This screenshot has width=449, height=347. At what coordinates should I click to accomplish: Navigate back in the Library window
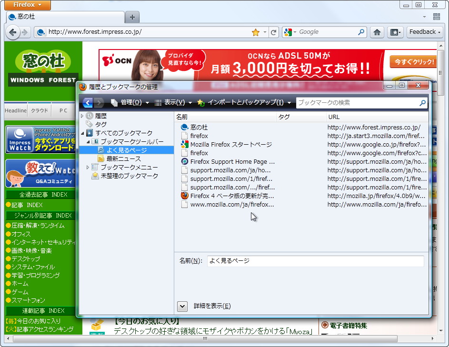(87, 102)
